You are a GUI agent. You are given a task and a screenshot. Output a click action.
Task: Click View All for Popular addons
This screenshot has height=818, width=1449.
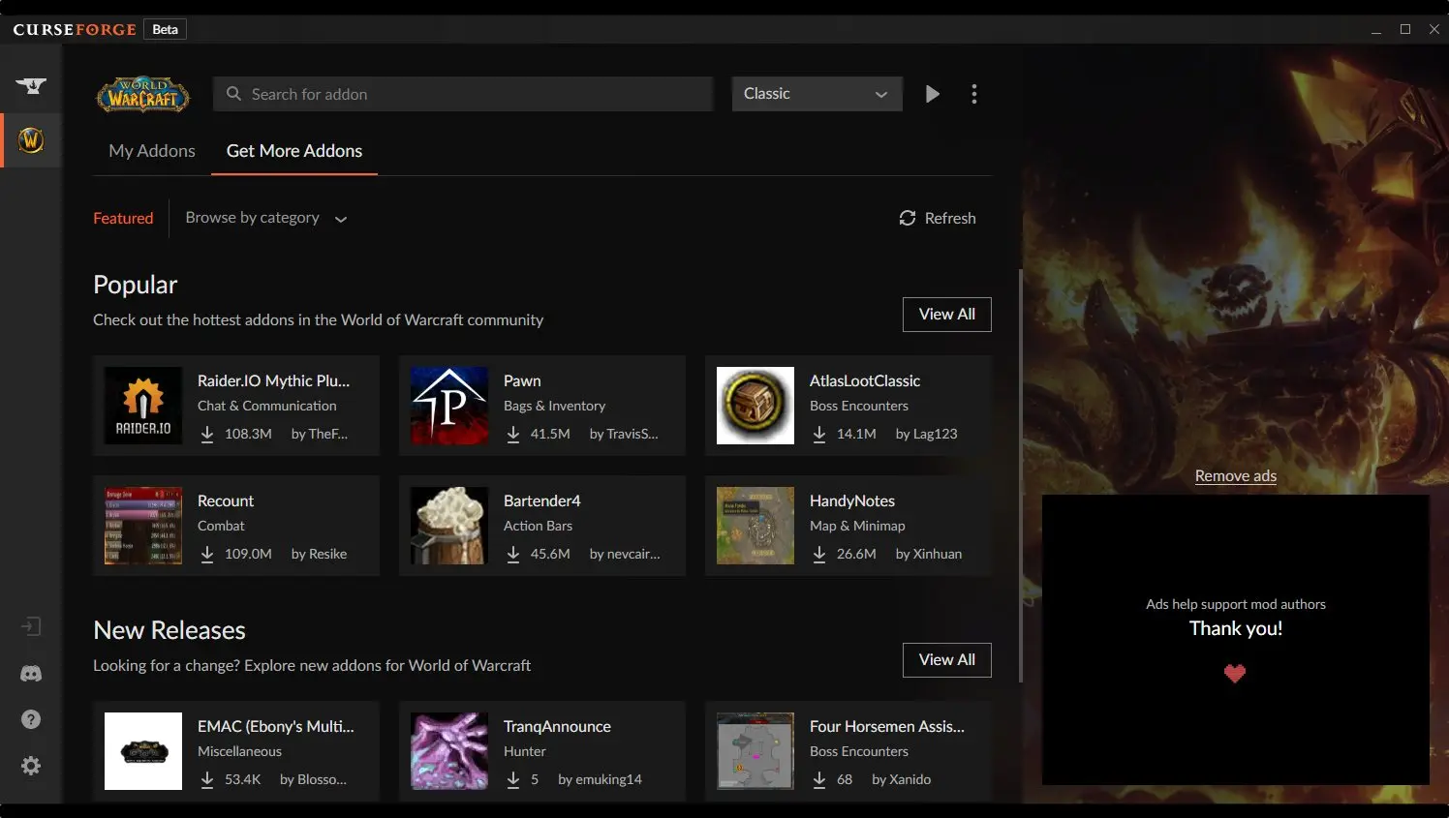(x=946, y=314)
